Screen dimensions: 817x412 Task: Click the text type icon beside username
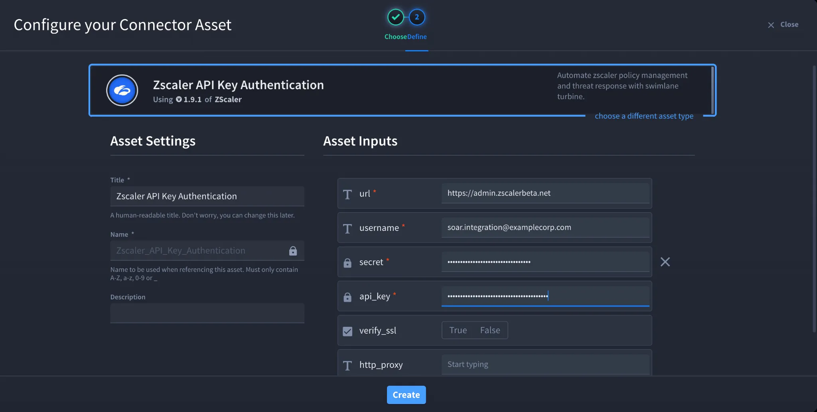coord(347,228)
